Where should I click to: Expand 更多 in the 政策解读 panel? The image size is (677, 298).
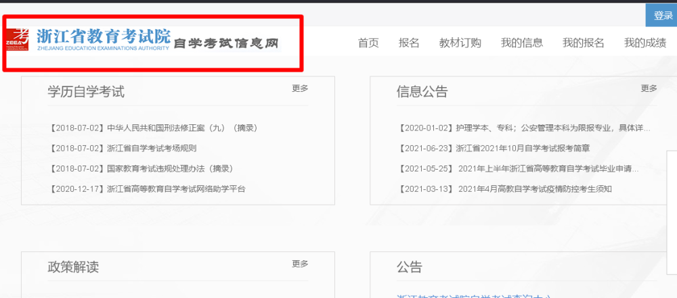tap(300, 264)
